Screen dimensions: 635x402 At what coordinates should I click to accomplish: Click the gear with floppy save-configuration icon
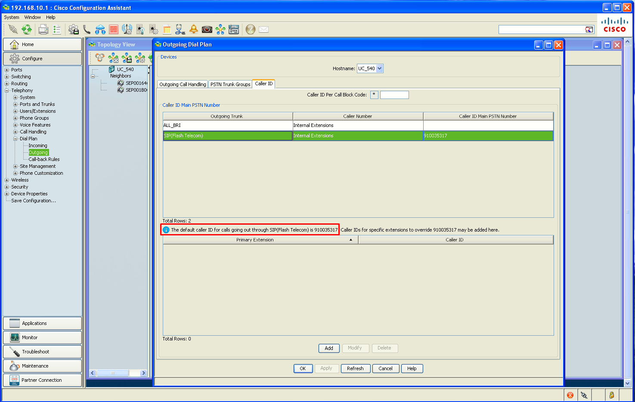tap(74, 29)
